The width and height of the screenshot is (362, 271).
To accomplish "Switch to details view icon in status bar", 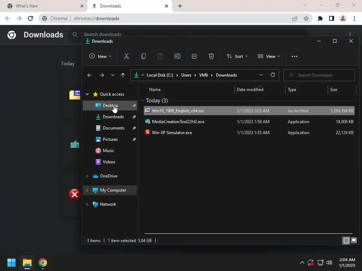I will (346, 241).
